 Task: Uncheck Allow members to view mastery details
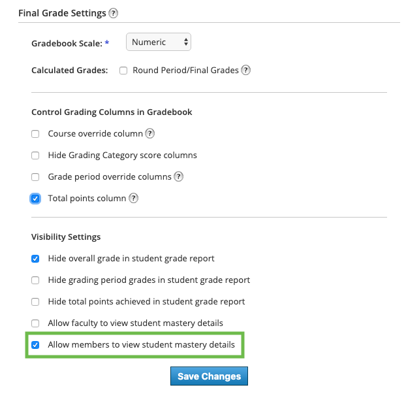pyautogui.click(x=35, y=344)
